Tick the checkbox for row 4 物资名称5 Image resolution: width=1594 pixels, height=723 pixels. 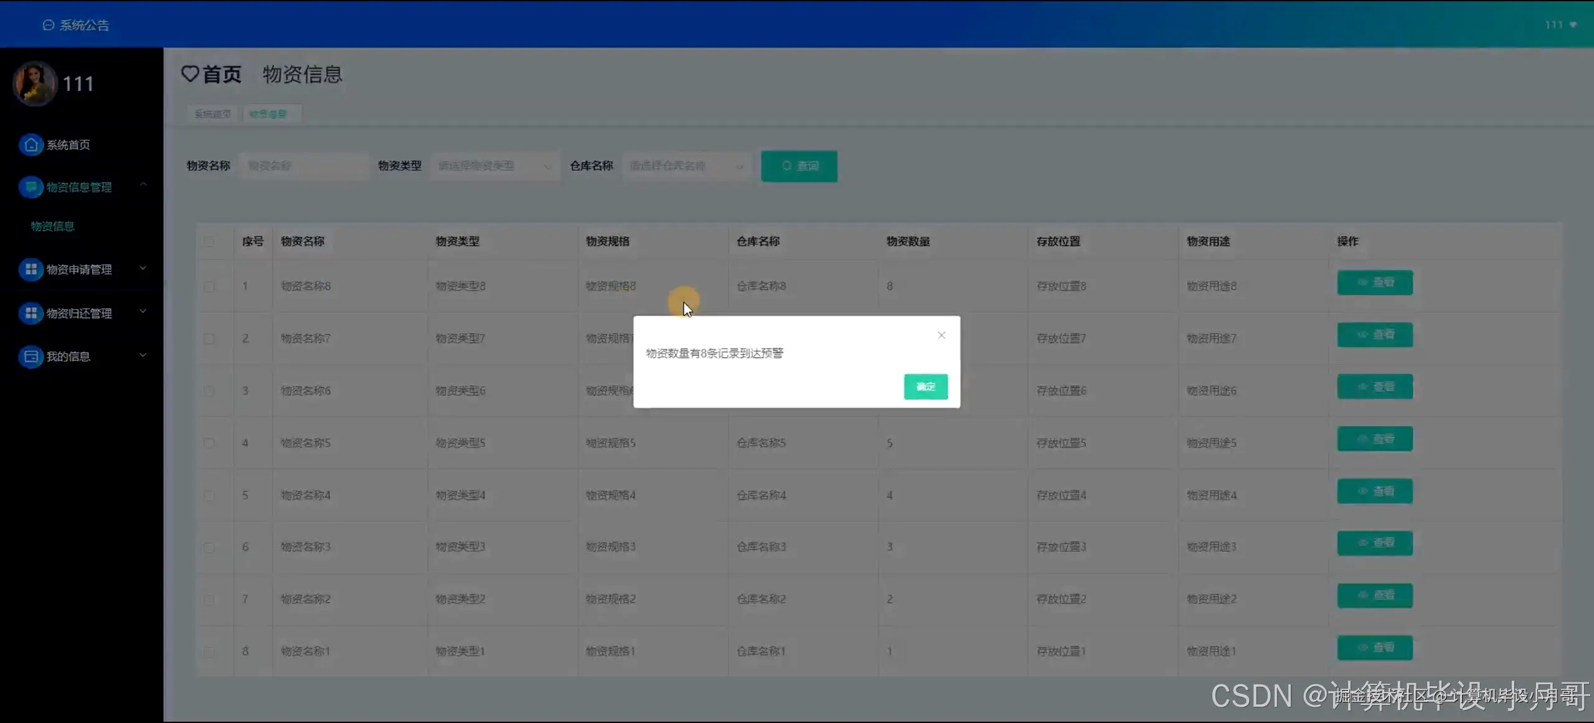pos(209,443)
